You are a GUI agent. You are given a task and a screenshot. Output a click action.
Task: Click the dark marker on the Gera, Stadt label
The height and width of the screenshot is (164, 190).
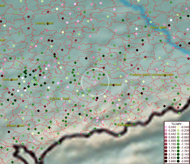[x=12, y=80]
